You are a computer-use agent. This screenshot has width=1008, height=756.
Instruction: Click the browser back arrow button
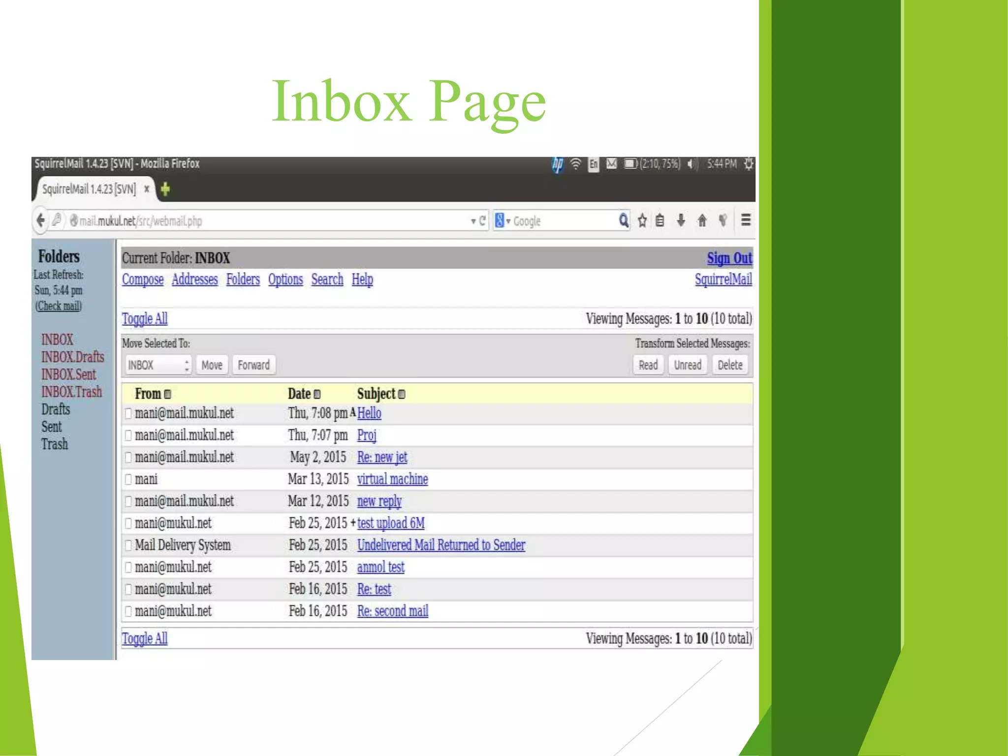41,220
